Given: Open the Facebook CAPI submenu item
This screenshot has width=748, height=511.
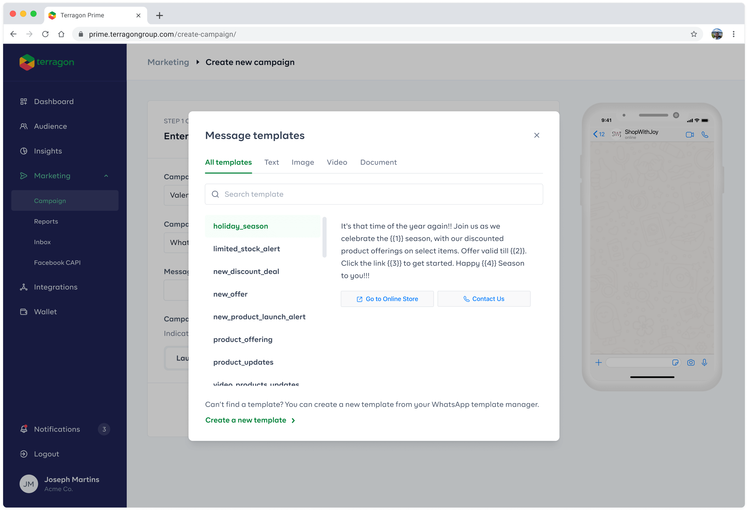Looking at the screenshot, I should [57, 263].
